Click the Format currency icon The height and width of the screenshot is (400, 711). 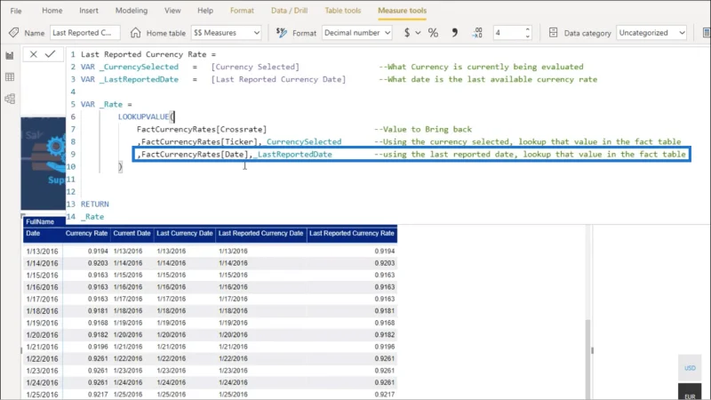tap(282, 33)
